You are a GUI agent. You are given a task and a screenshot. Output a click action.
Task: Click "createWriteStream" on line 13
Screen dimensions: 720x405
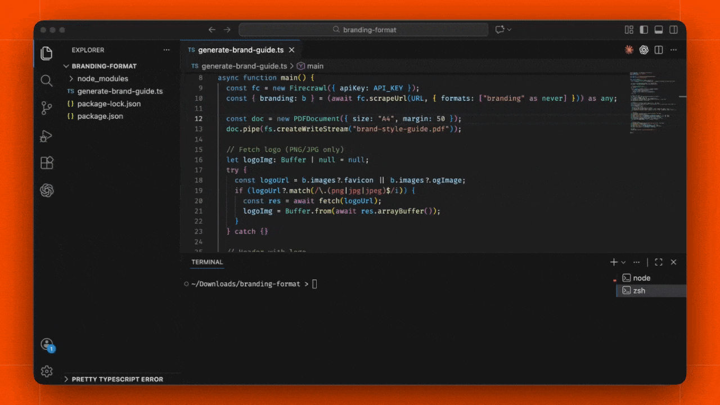tap(310, 129)
